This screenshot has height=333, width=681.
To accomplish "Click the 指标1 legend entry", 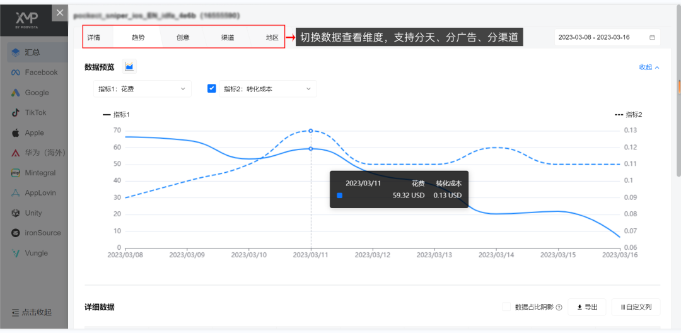I will [117, 115].
